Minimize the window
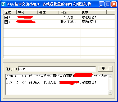 (102, 4)
